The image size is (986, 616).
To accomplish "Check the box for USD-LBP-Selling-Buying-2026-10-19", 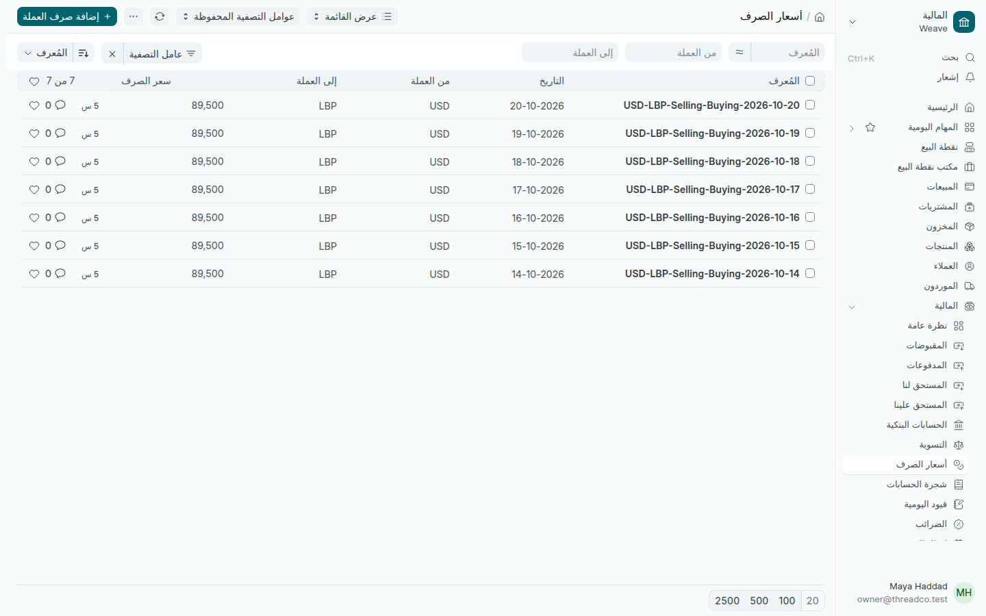I will (810, 133).
